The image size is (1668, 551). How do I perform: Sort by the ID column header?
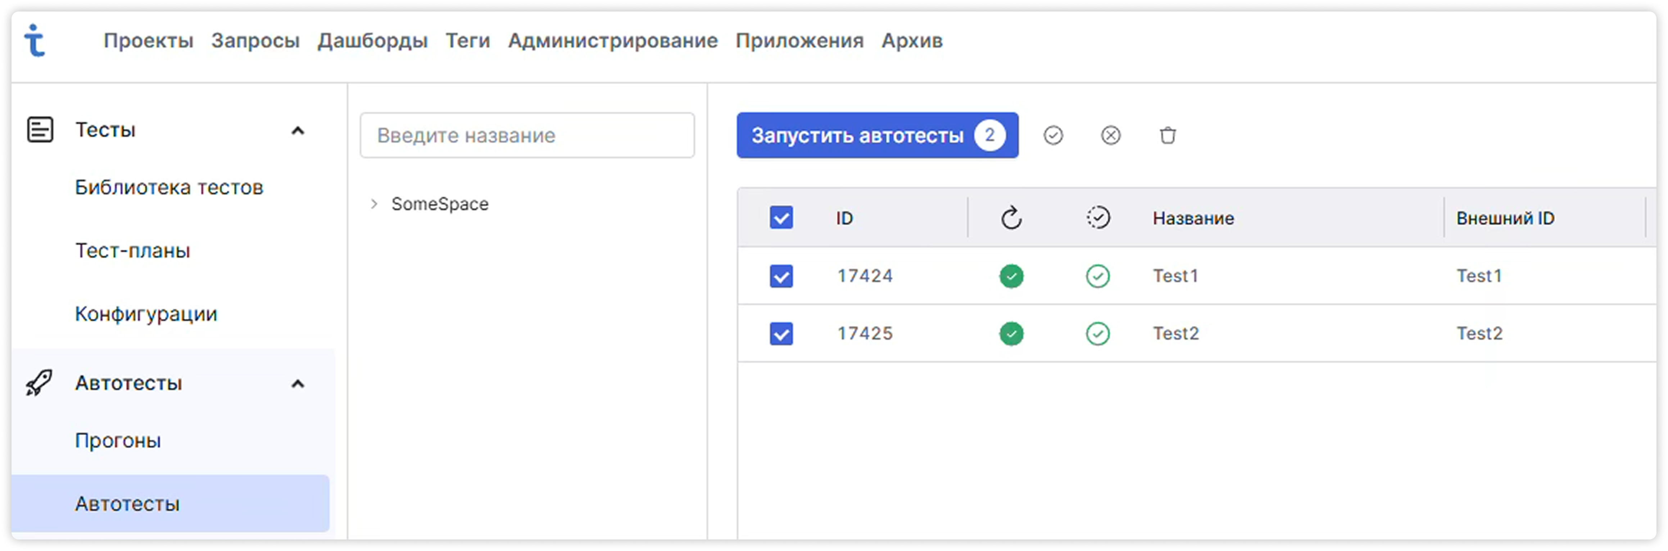click(844, 218)
